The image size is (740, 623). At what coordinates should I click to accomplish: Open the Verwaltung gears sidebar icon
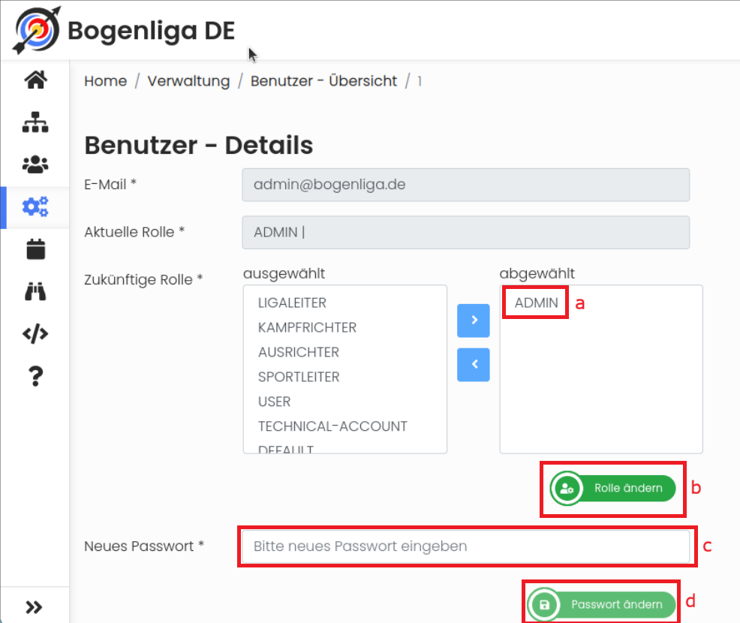point(35,206)
